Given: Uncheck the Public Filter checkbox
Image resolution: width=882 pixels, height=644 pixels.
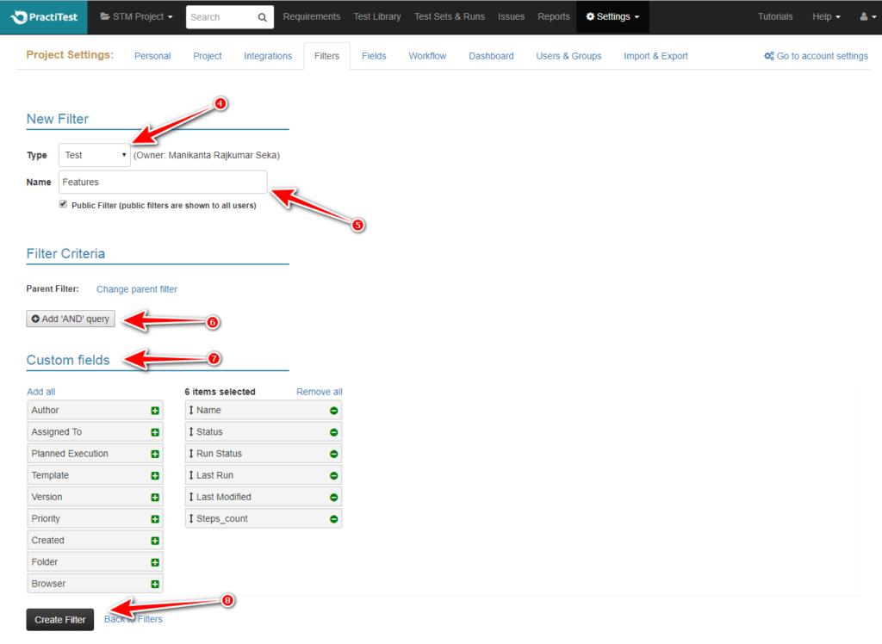Looking at the screenshot, I should click(63, 204).
